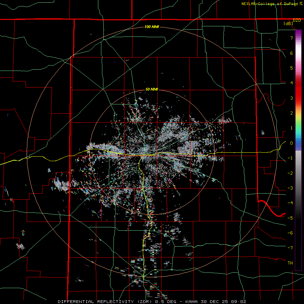This screenshot has height=304, width=304.
Task: Click the "TH" threshold label on the scale
Action: [x=290, y=263]
